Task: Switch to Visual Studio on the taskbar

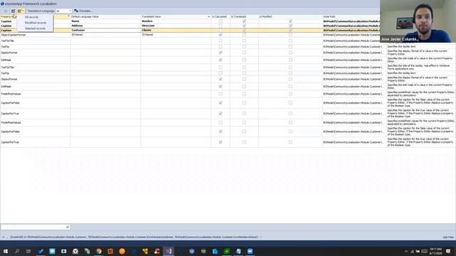Action: pyautogui.click(x=169, y=251)
